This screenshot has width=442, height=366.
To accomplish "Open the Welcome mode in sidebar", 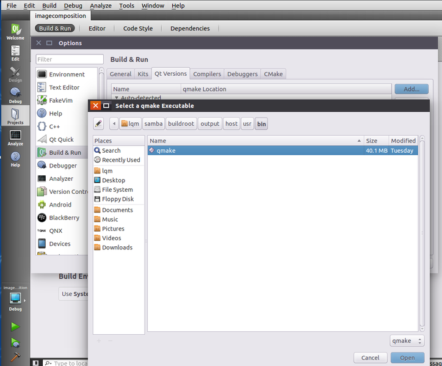I will coord(15,31).
